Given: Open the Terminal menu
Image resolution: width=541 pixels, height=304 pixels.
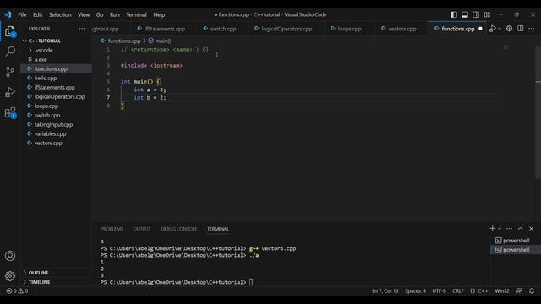Looking at the screenshot, I should tap(136, 14).
